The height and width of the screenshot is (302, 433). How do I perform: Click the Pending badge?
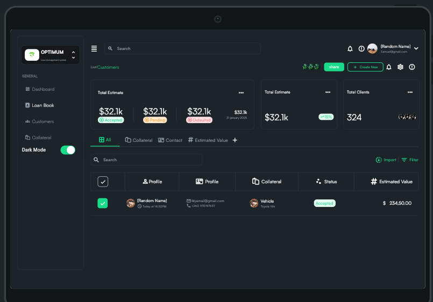155,120
